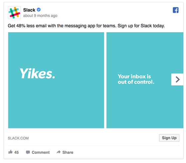
Task: Click the Facebook logo icon
Action: point(176,10)
